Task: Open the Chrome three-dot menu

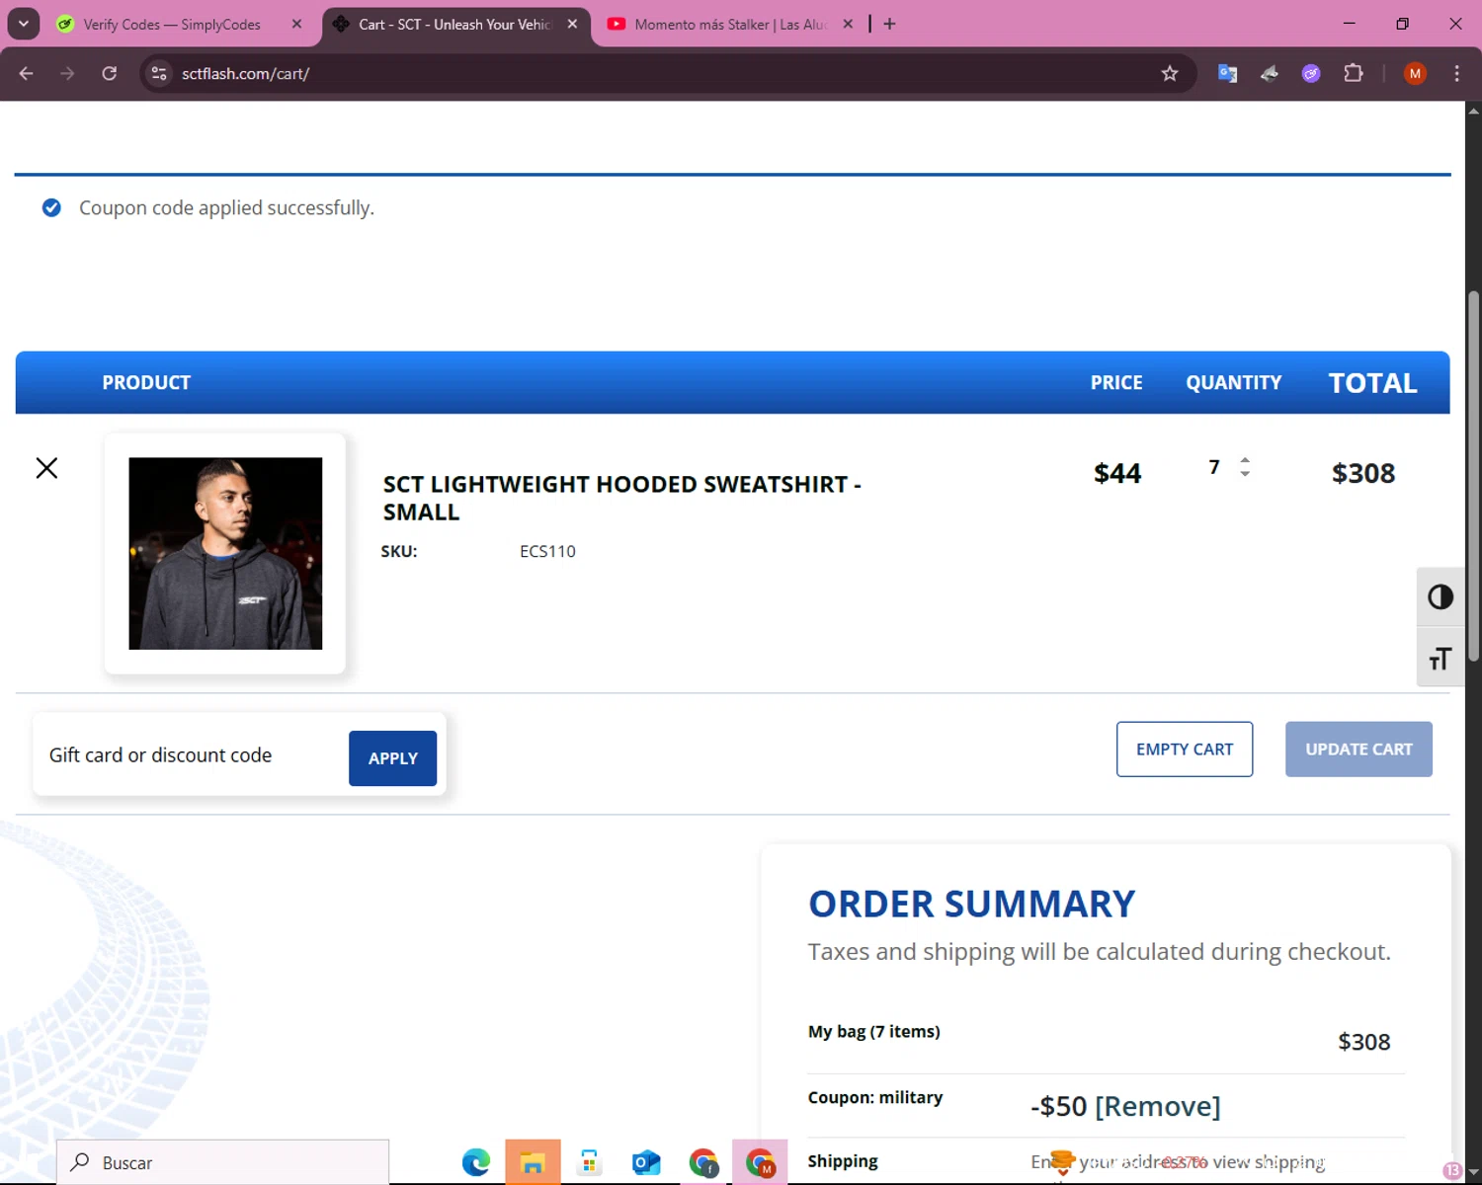Action: tap(1456, 73)
